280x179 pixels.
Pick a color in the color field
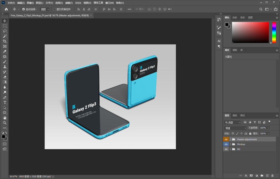[x=250, y=32]
